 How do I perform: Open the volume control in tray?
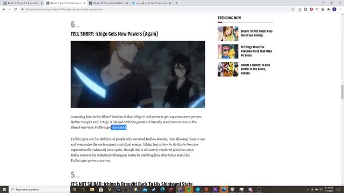(x=321, y=189)
